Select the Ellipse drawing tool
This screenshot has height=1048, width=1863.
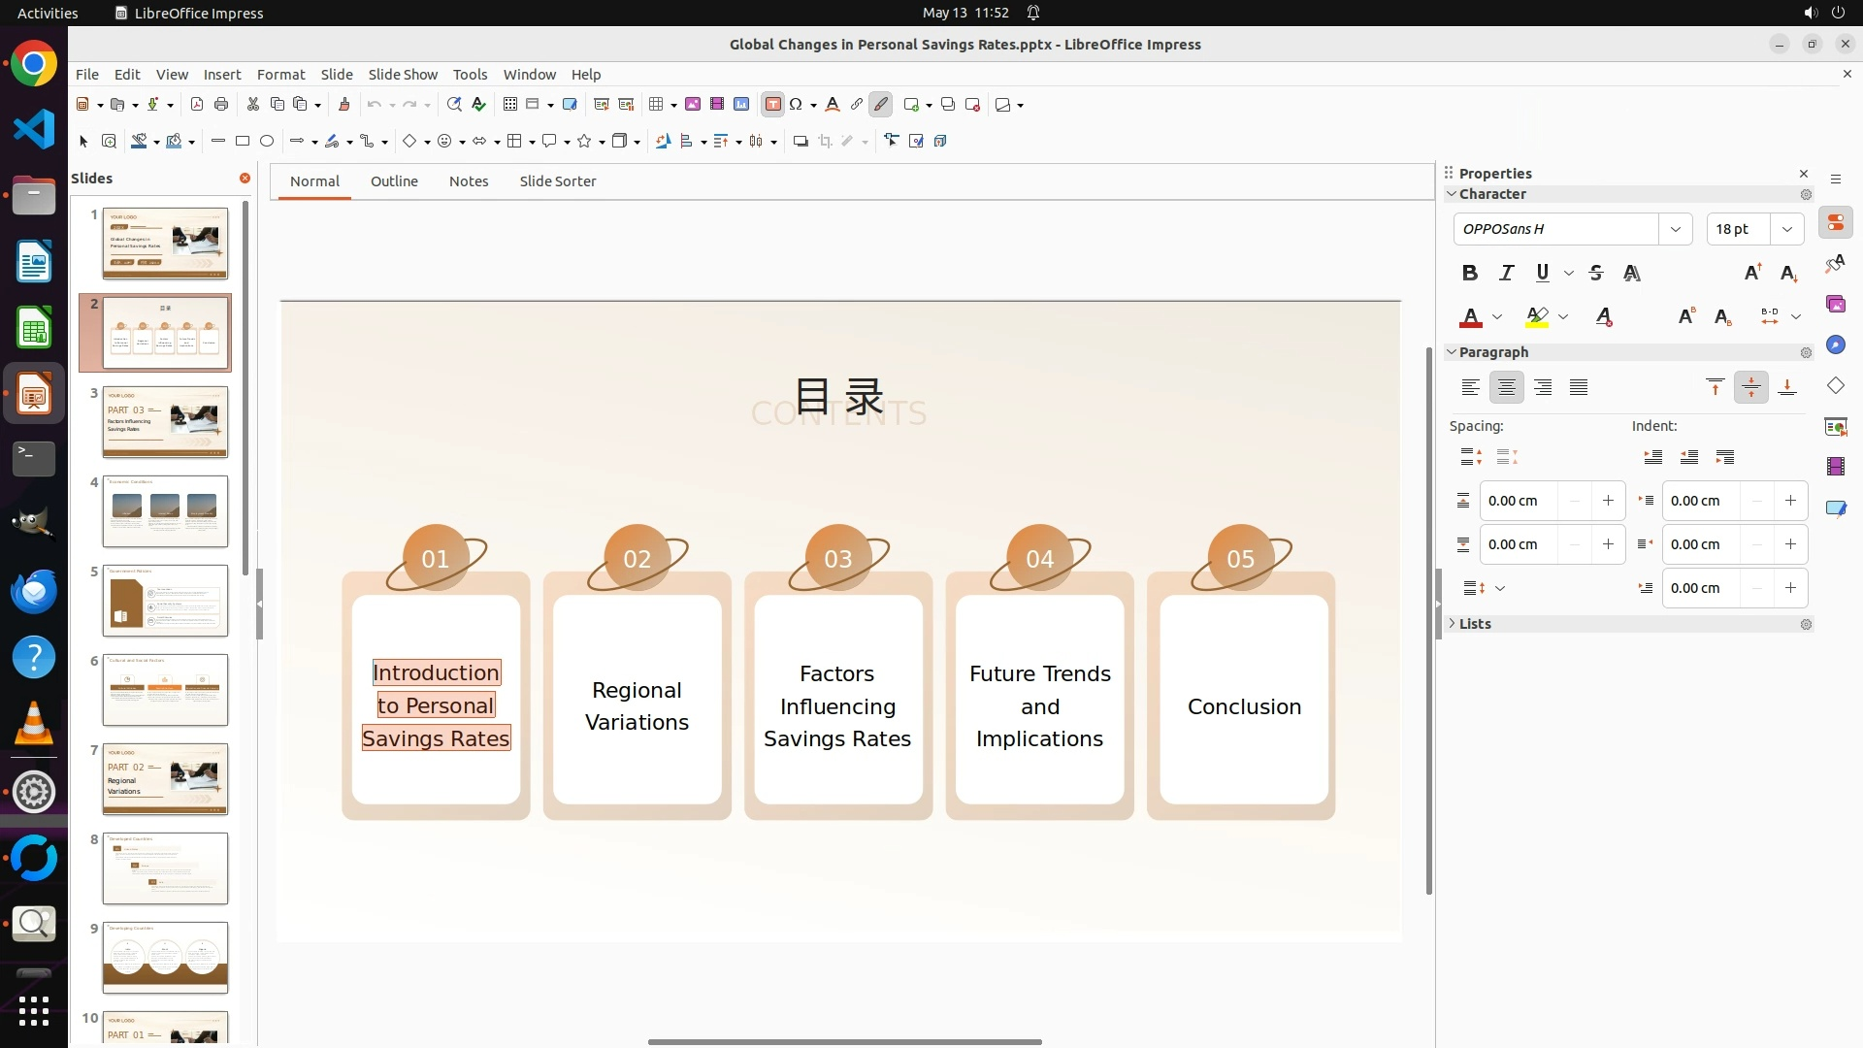click(267, 142)
